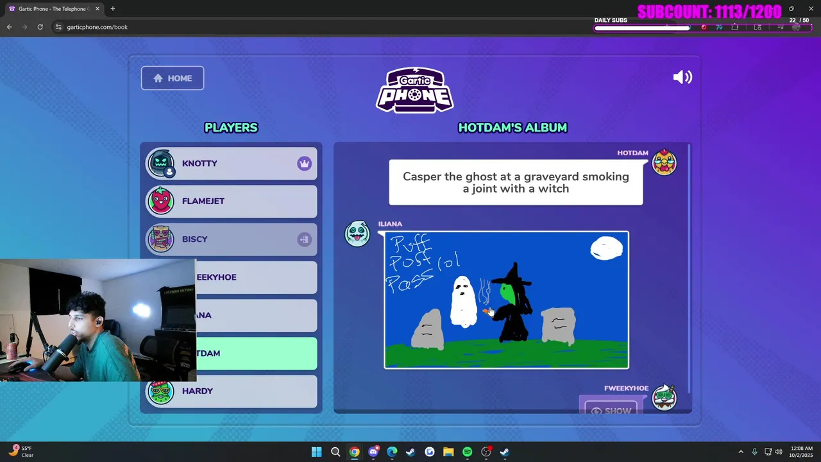
Task: Select player FLAMEJET in the players list
Action: tap(232, 201)
